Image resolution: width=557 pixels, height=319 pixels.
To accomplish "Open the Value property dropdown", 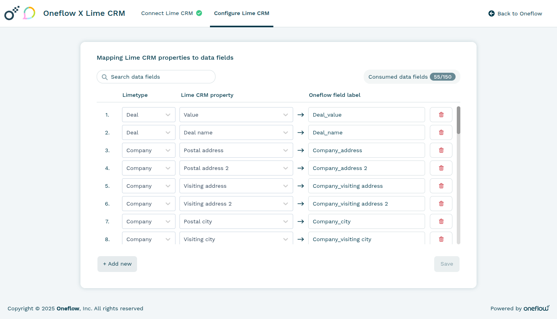I will tap(236, 115).
